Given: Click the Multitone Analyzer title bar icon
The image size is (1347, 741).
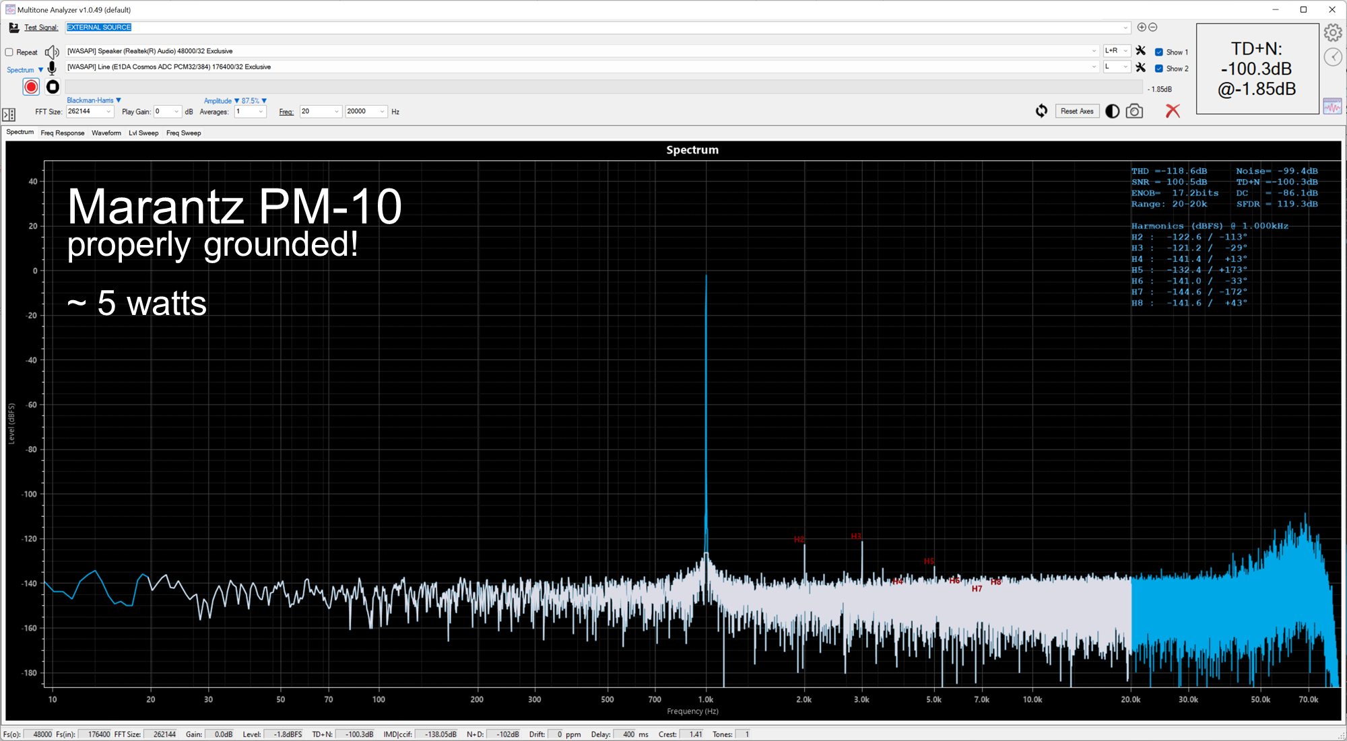Looking at the screenshot, I should pos(10,9).
